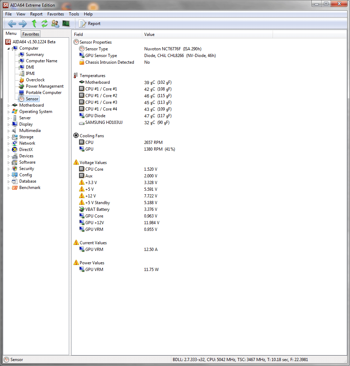Open the Tools menu

(x=74, y=14)
